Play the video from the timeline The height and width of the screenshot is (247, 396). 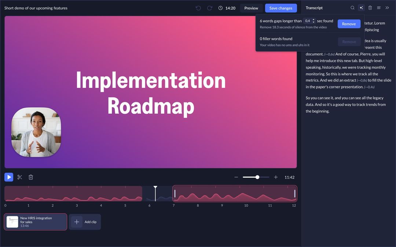coord(8,177)
